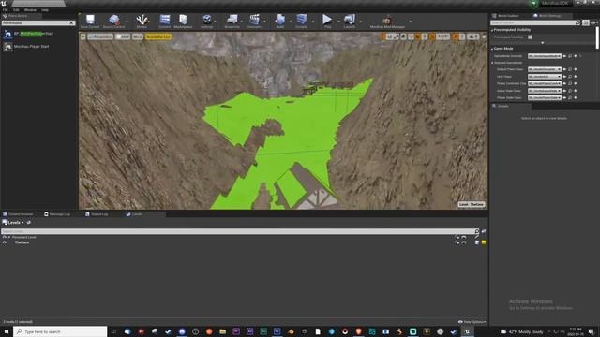Open the Settings toolbar icon
The width and height of the screenshot is (600, 337).
tap(206, 21)
